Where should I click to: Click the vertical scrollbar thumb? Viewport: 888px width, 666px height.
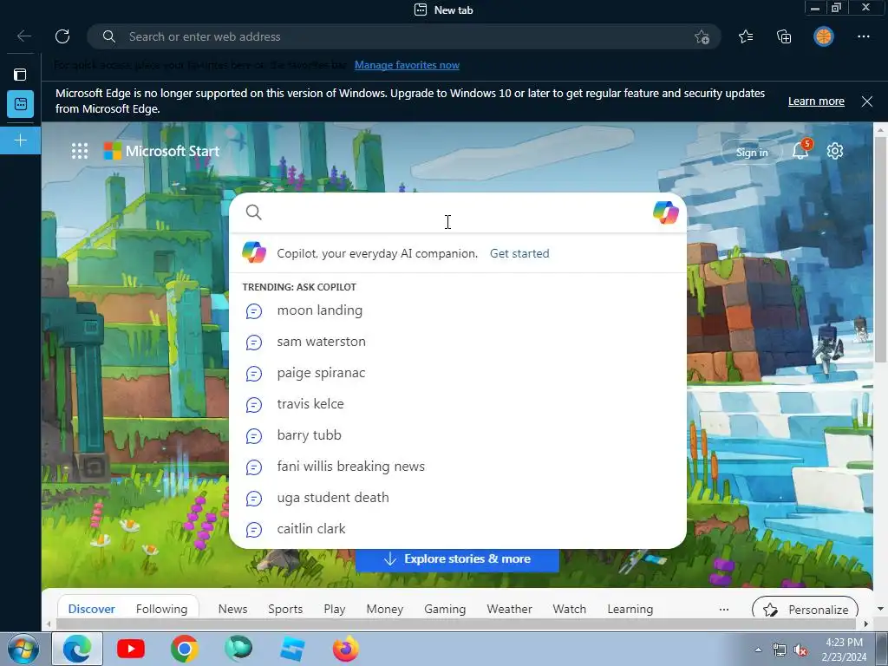point(881,249)
